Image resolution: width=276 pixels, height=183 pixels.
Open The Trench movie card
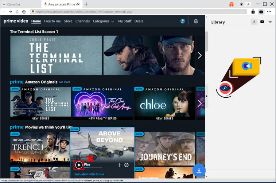40,149
